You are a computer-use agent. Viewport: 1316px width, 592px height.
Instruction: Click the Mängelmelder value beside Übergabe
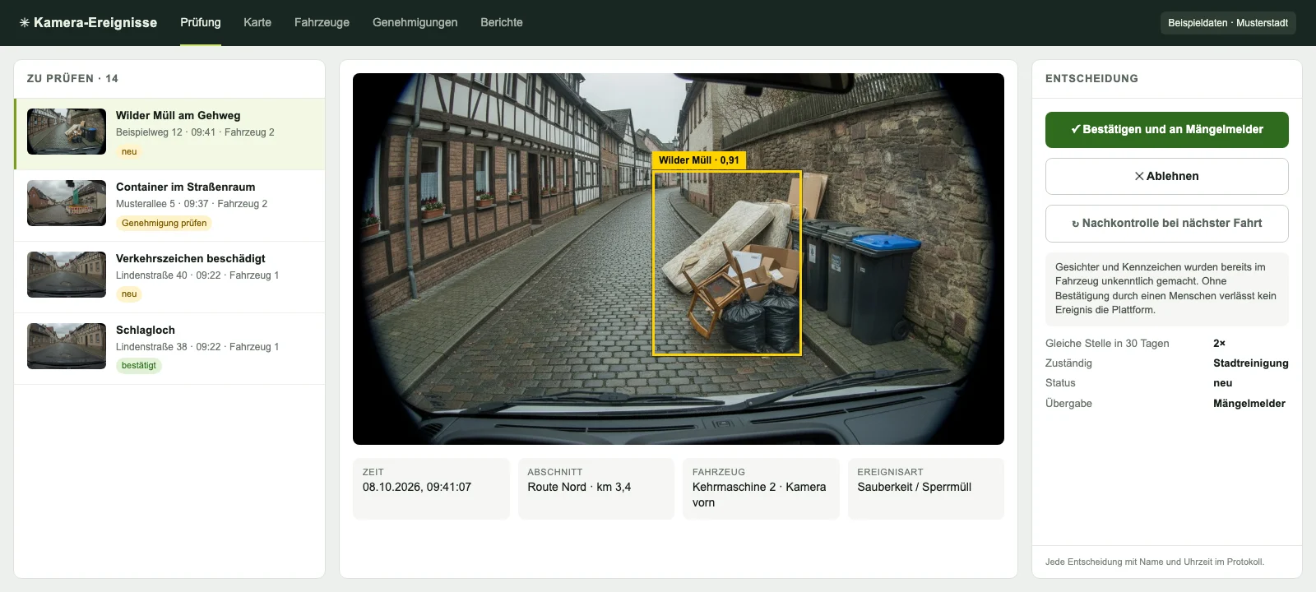[1249, 404]
